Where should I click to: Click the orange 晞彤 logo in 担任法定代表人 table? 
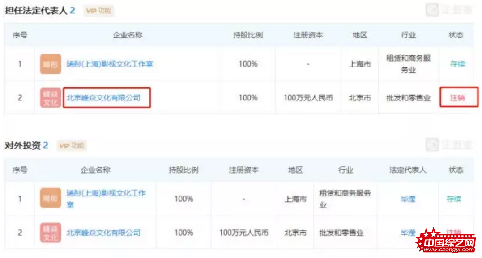pyautogui.click(x=51, y=64)
